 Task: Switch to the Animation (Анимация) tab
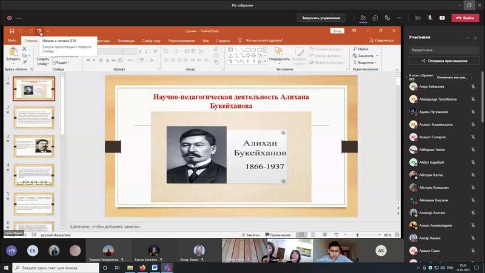126,41
